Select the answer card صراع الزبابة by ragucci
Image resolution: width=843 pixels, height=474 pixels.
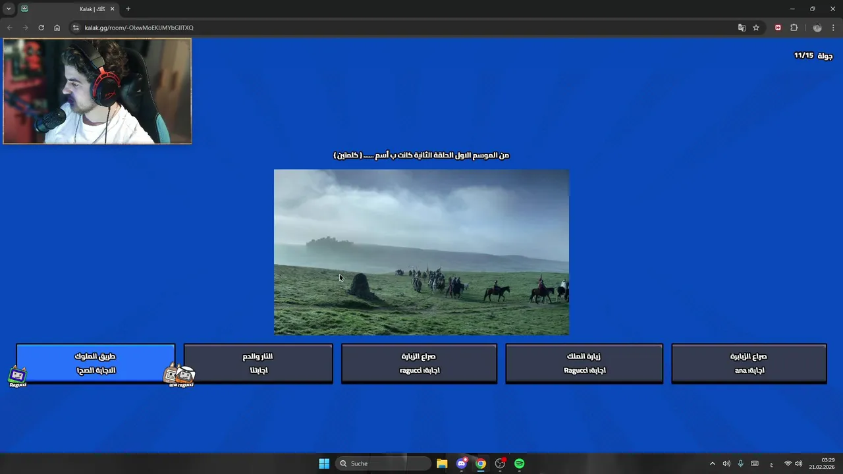(419, 363)
